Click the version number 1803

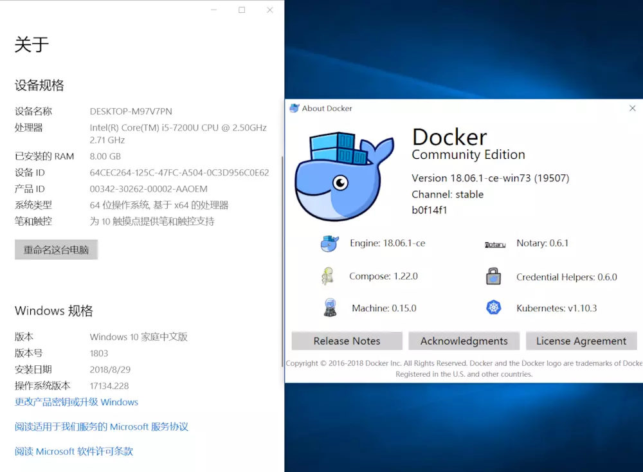pyautogui.click(x=99, y=353)
